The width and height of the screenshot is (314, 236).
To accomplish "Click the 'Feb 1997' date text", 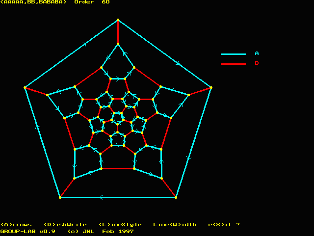I will click(x=118, y=232).
